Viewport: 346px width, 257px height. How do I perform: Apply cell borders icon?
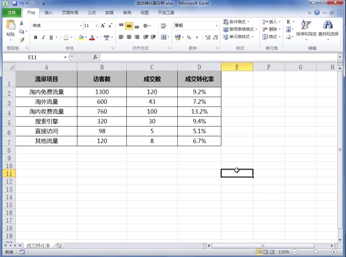(66, 38)
